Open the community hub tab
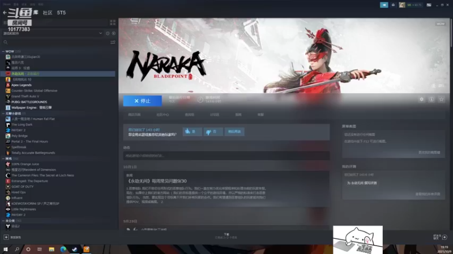 click(x=163, y=115)
